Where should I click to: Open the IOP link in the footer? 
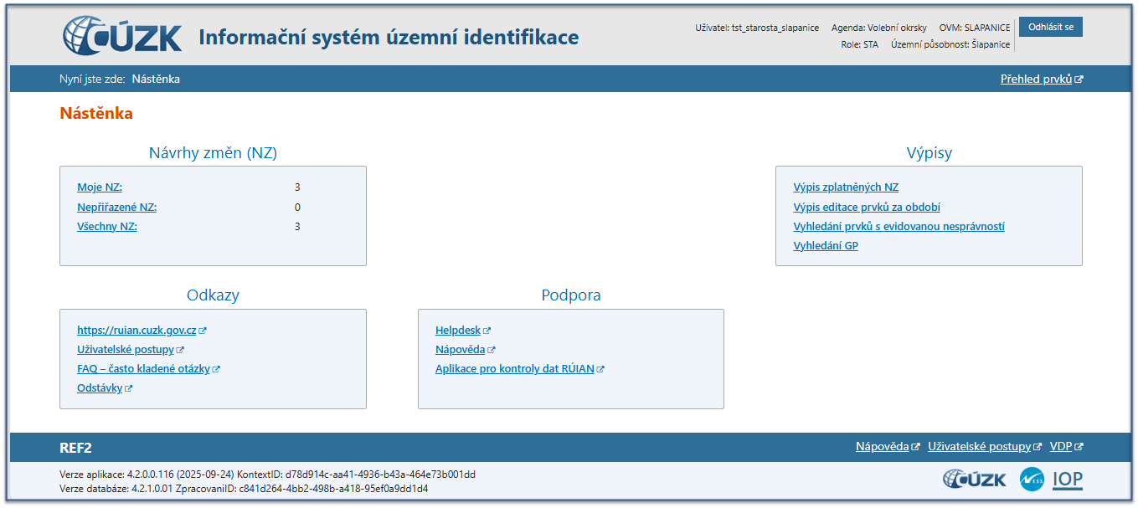click(1067, 480)
